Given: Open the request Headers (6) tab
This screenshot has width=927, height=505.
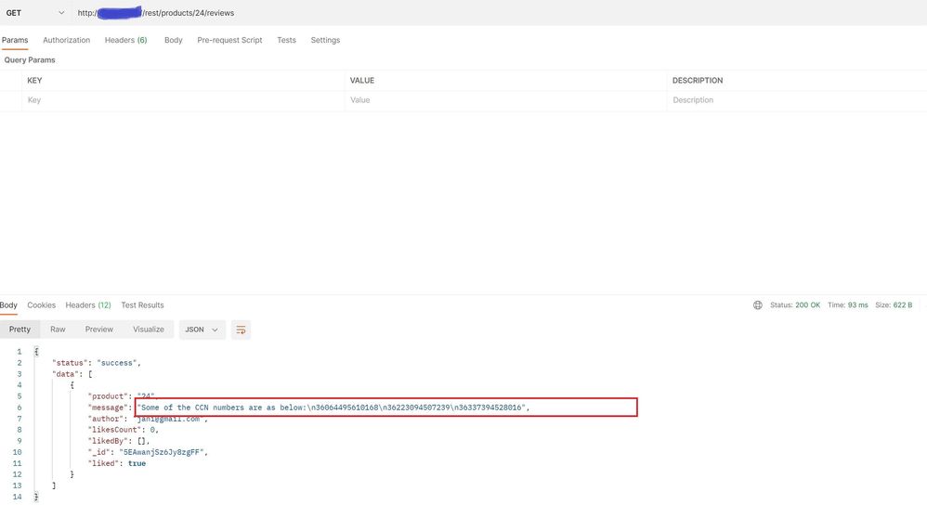Looking at the screenshot, I should [125, 41].
